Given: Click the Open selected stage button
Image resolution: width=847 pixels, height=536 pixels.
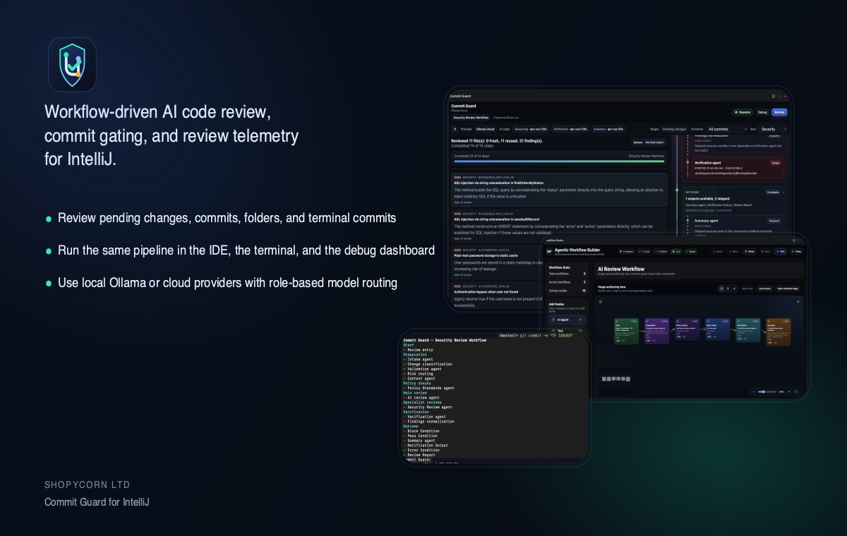Looking at the screenshot, I should (x=788, y=288).
